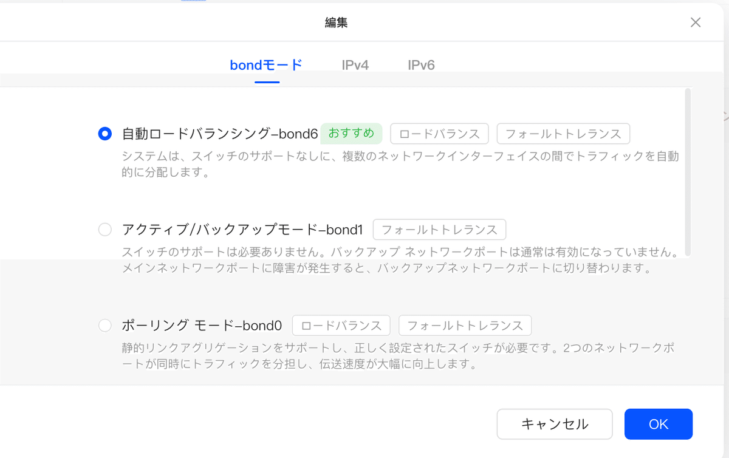This screenshot has height=458, width=729.
Task: Open the bondモード tab
Action: [x=267, y=65]
